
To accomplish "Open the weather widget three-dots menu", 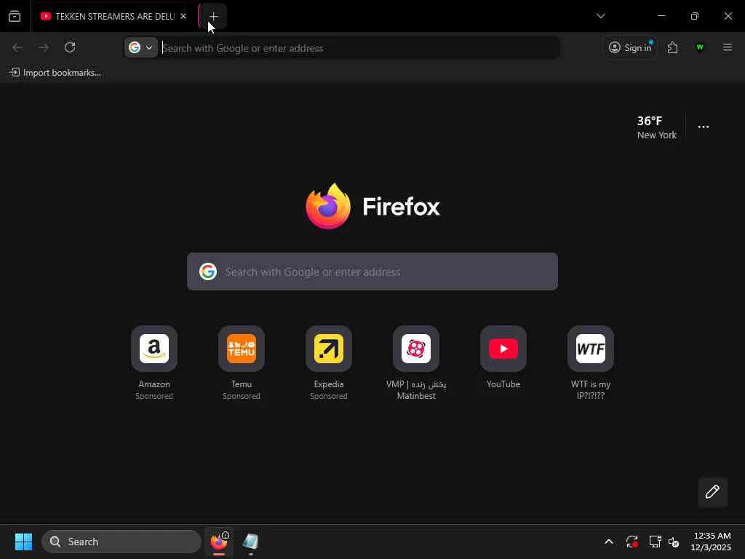I will [704, 127].
